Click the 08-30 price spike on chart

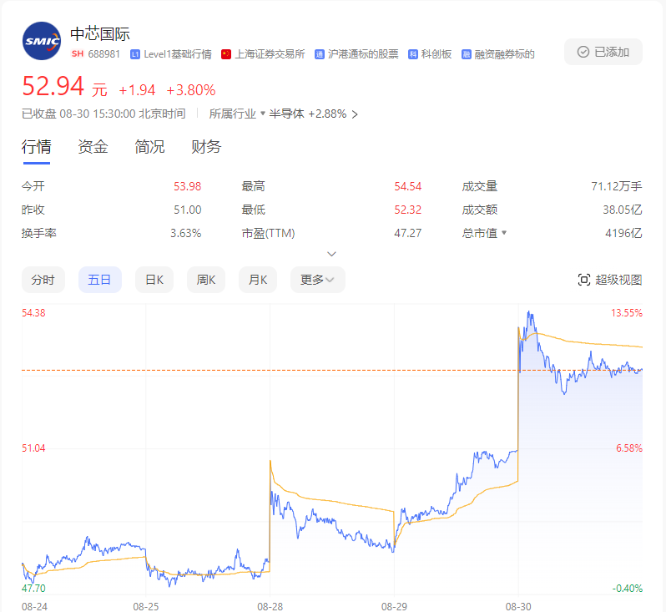[529, 316]
